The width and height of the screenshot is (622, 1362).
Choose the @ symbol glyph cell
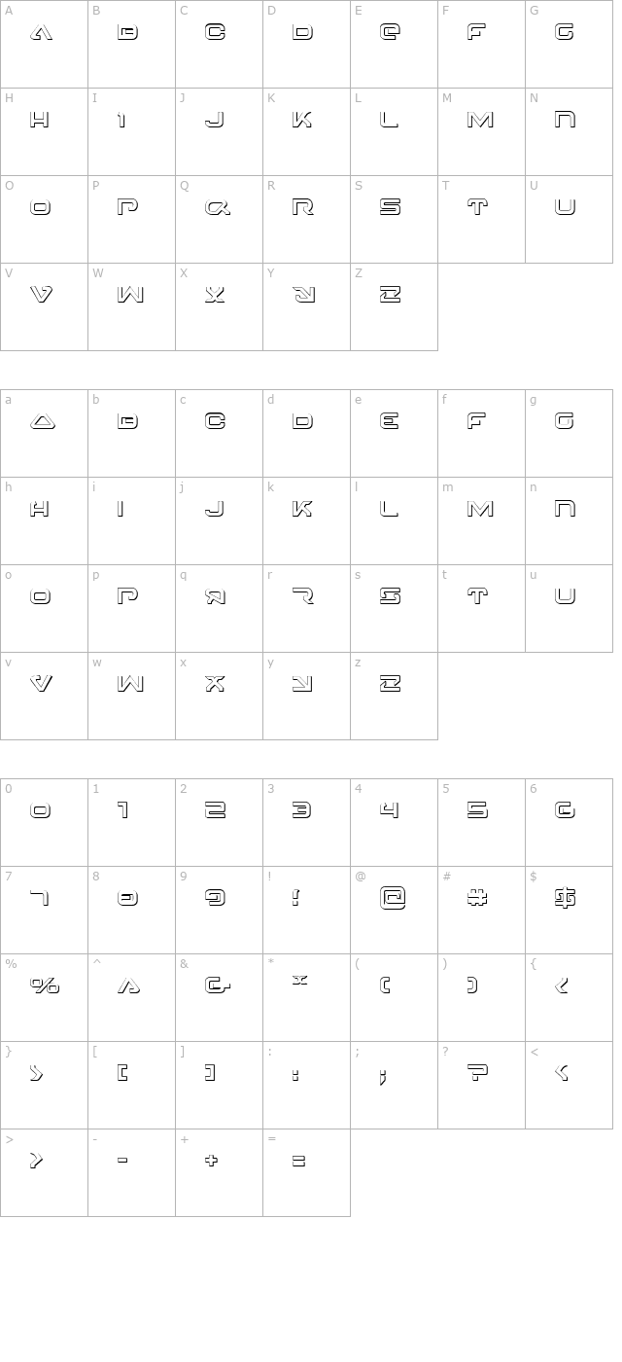coord(394,910)
